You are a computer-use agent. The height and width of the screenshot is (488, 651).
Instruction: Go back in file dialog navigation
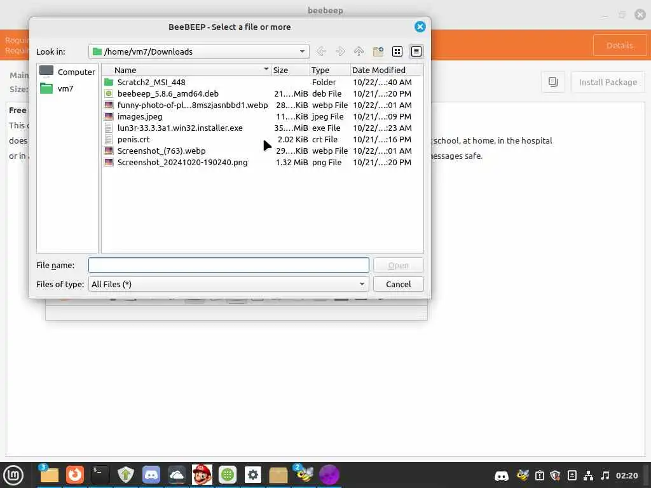pyautogui.click(x=321, y=51)
